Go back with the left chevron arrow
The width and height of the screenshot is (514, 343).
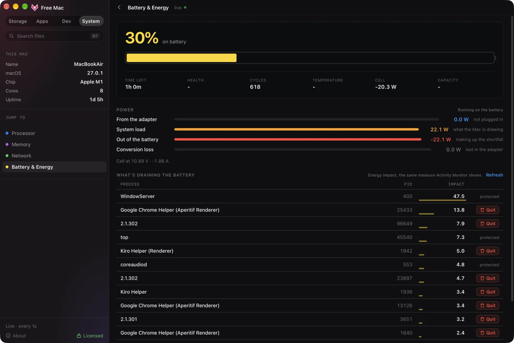tap(119, 7)
